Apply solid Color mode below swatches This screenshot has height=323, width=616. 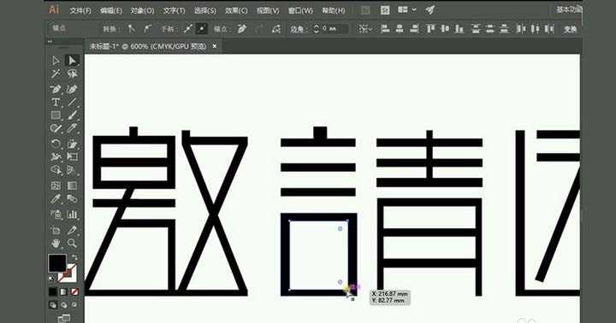pos(53,292)
